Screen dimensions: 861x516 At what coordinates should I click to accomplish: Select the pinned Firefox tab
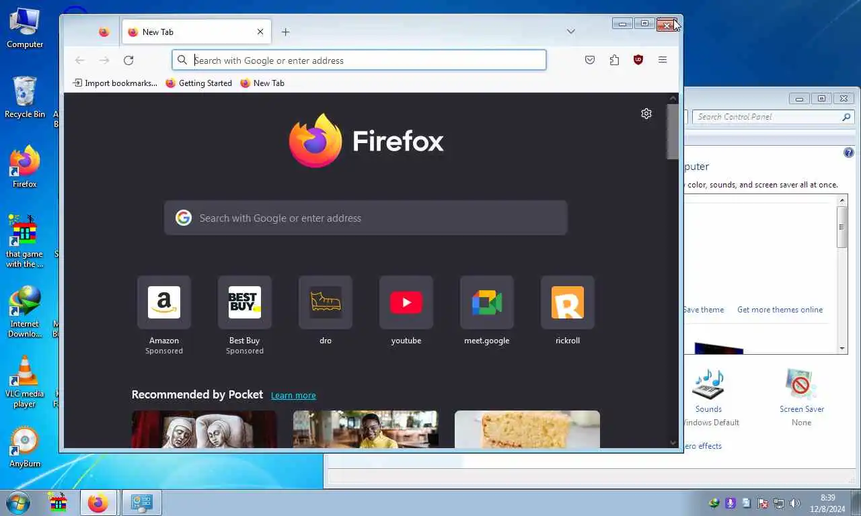coord(104,32)
